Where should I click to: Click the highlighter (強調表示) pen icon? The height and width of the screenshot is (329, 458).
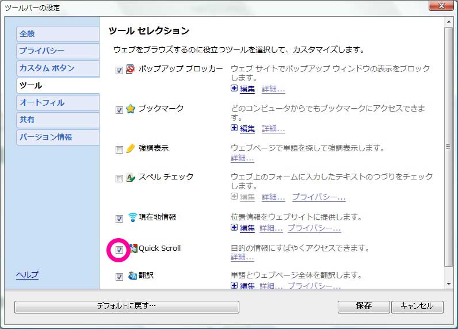pyautogui.click(x=131, y=149)
